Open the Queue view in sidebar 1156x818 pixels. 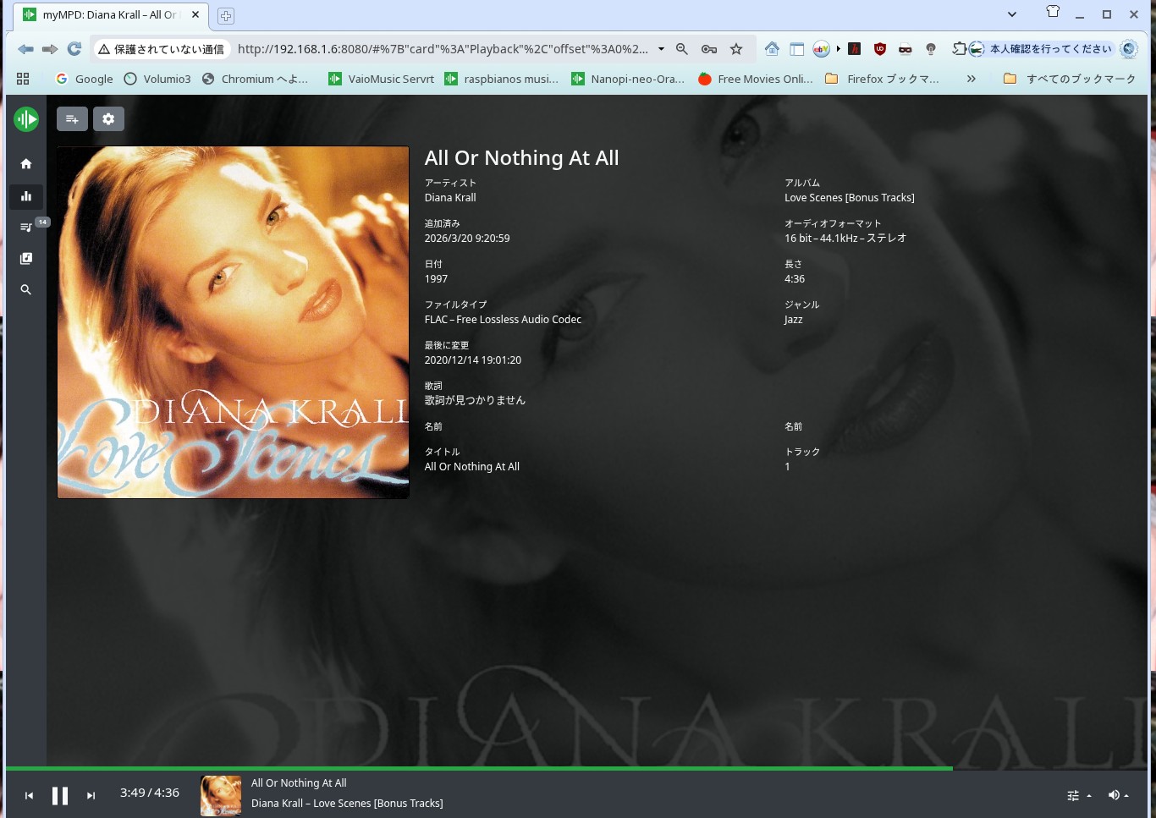[x=26, y=227]
